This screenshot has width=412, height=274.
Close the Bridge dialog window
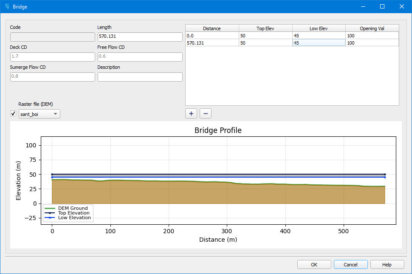(402, 6)
